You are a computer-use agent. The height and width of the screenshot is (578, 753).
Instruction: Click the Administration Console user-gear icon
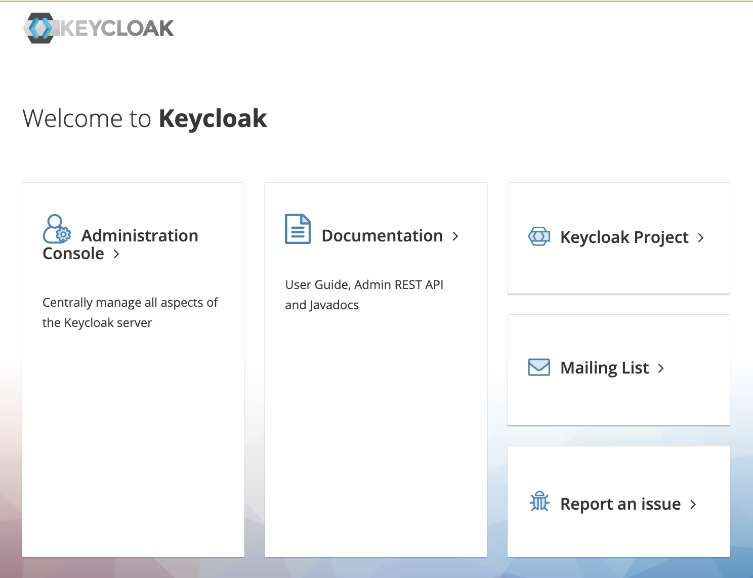click(x=57, y=229)
